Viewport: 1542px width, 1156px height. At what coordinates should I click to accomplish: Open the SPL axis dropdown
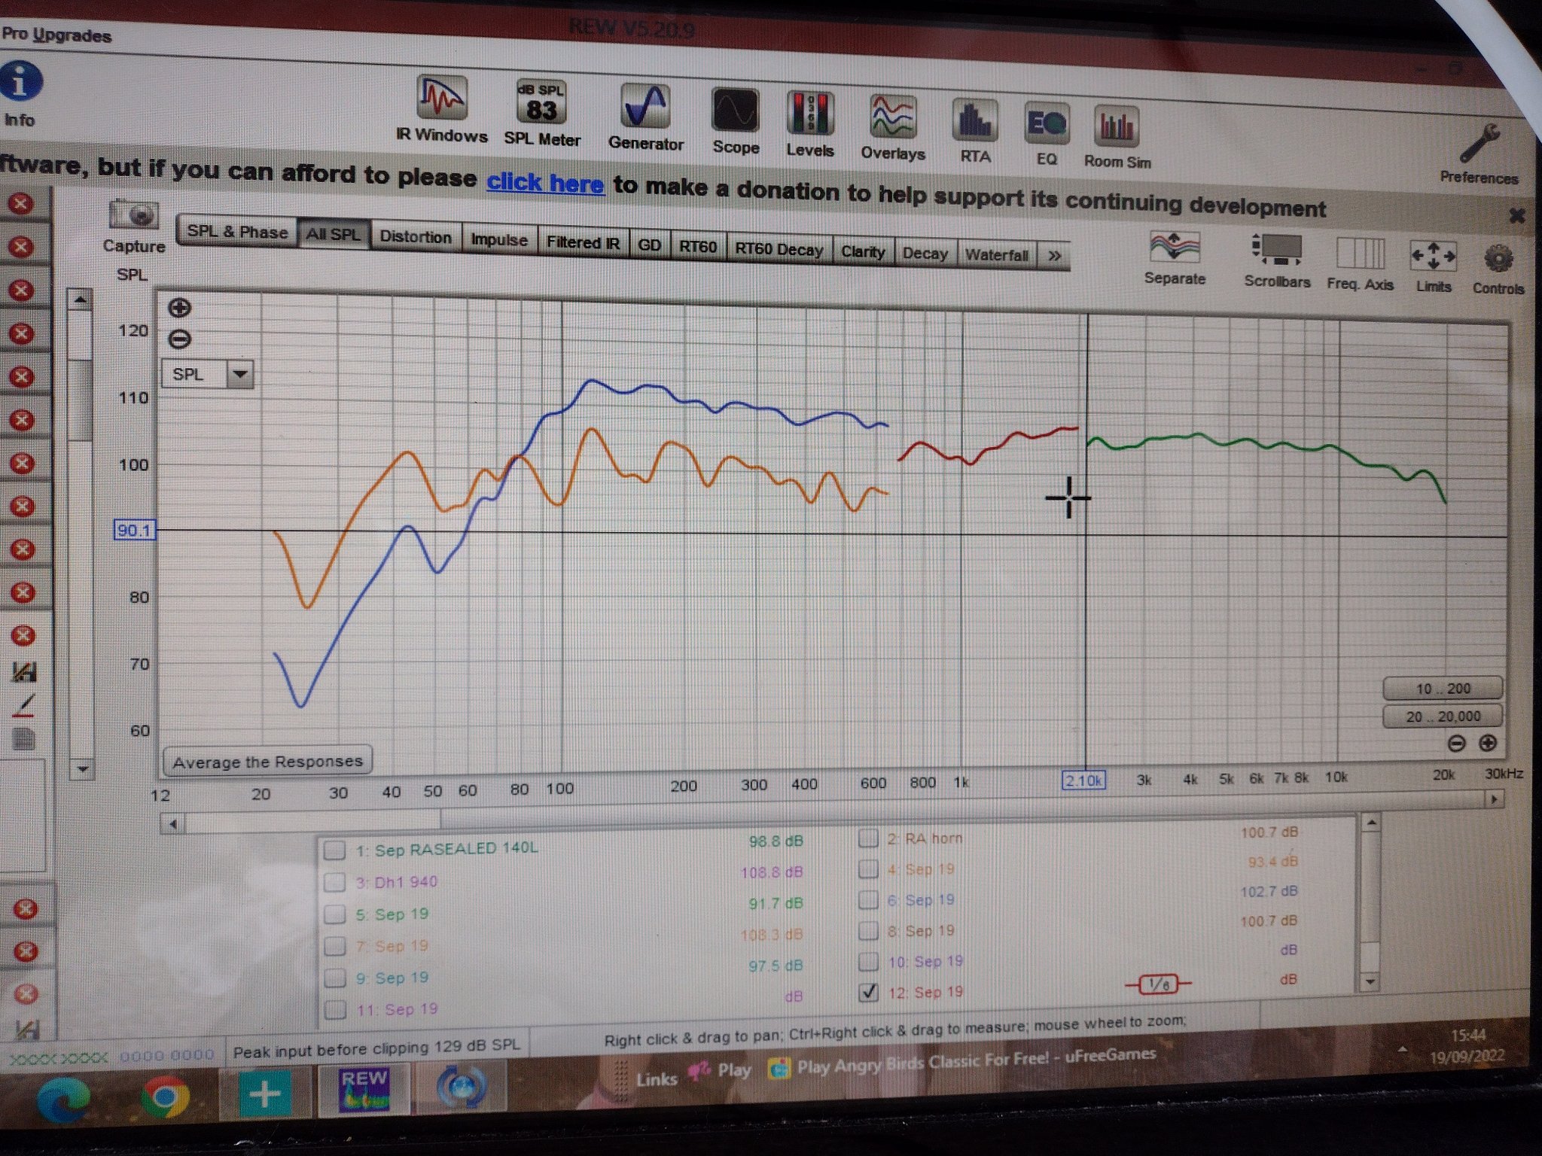coord(239,374)
